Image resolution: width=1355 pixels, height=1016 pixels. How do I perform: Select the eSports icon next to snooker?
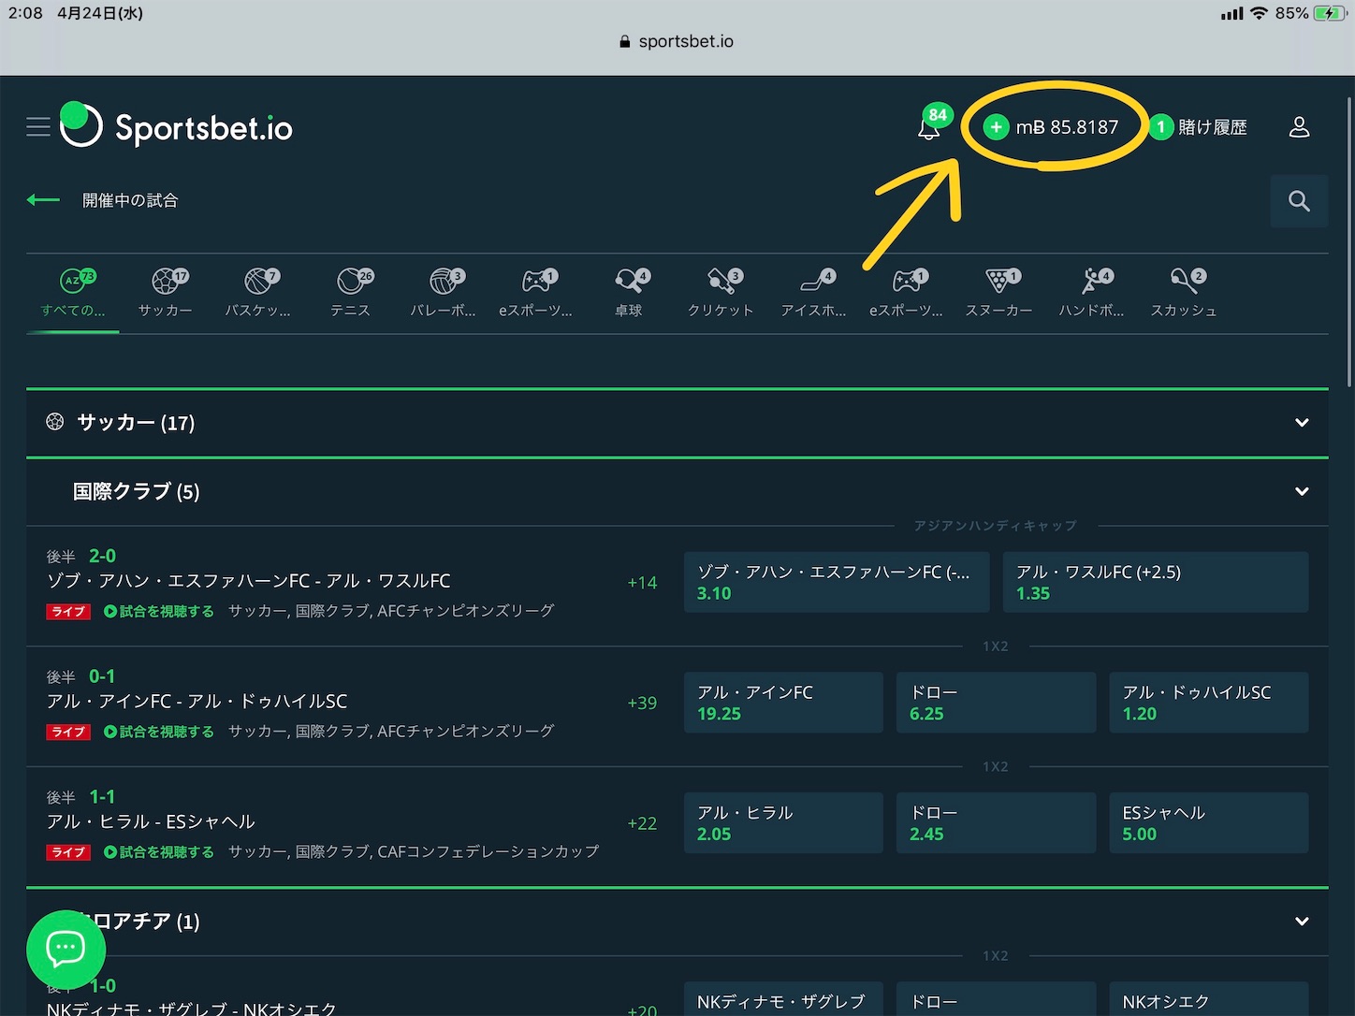point(907,280)
